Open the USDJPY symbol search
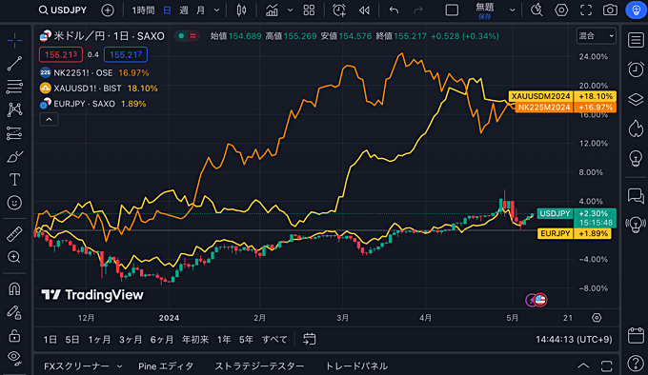648x375 pixels. coord(62,10)
